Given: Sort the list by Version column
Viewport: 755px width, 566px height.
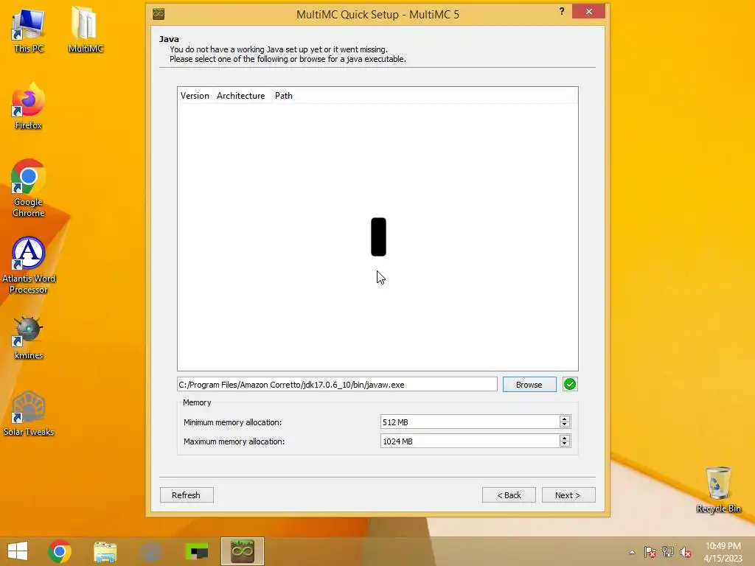Looking at the screenshot, I should coord(195,96).
